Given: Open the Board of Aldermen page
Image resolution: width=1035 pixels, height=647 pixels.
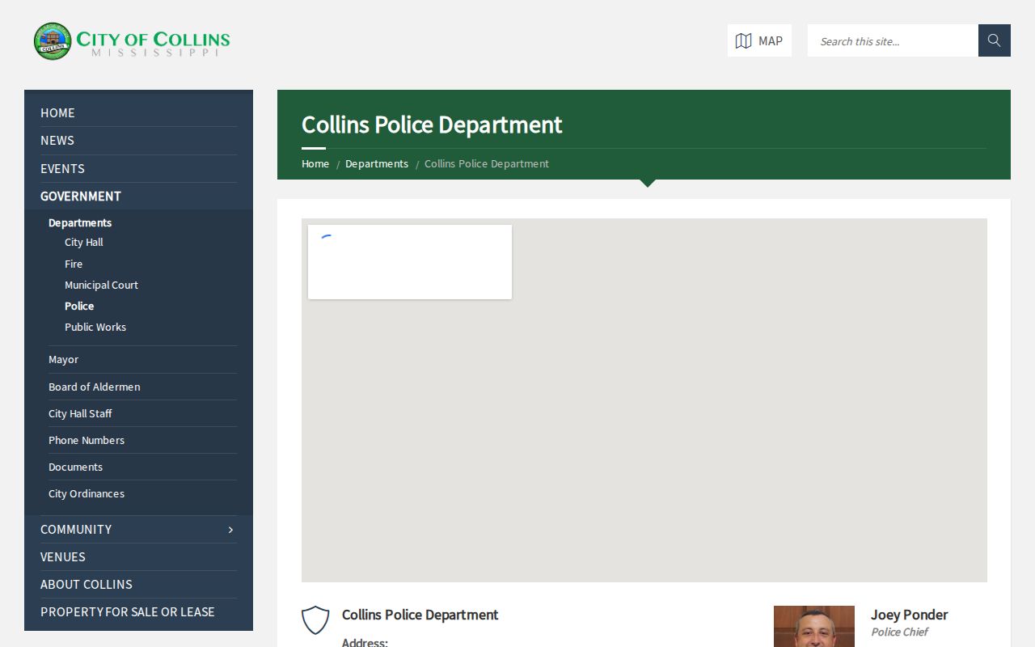Looking at the screenshot, I should tap(94, 387).
